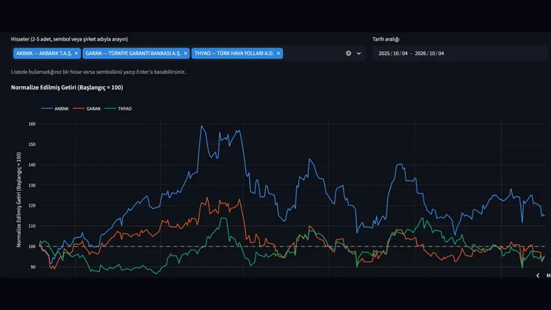Remove the AKBNK stock chip

click(x=76, y=54)
